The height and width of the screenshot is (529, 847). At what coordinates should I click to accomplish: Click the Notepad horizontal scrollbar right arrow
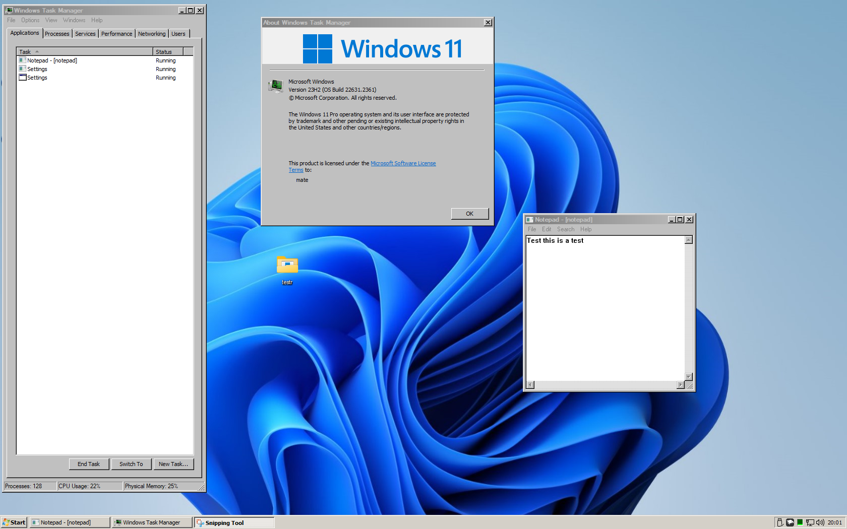pyautogui.click(x=681, y=385)
